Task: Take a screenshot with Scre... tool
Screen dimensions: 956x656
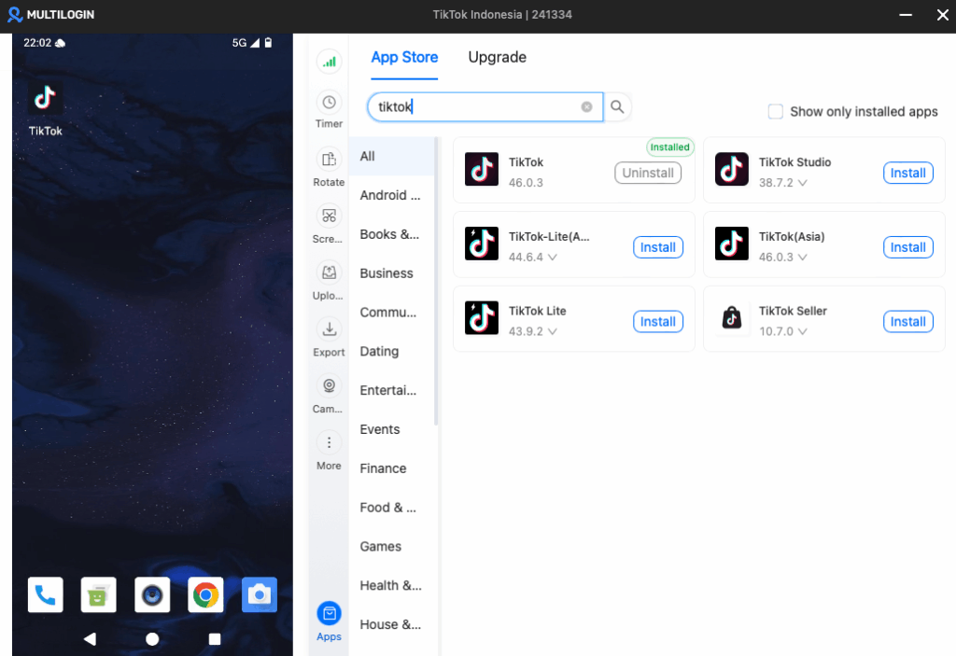Action: [x=330, y=224]
